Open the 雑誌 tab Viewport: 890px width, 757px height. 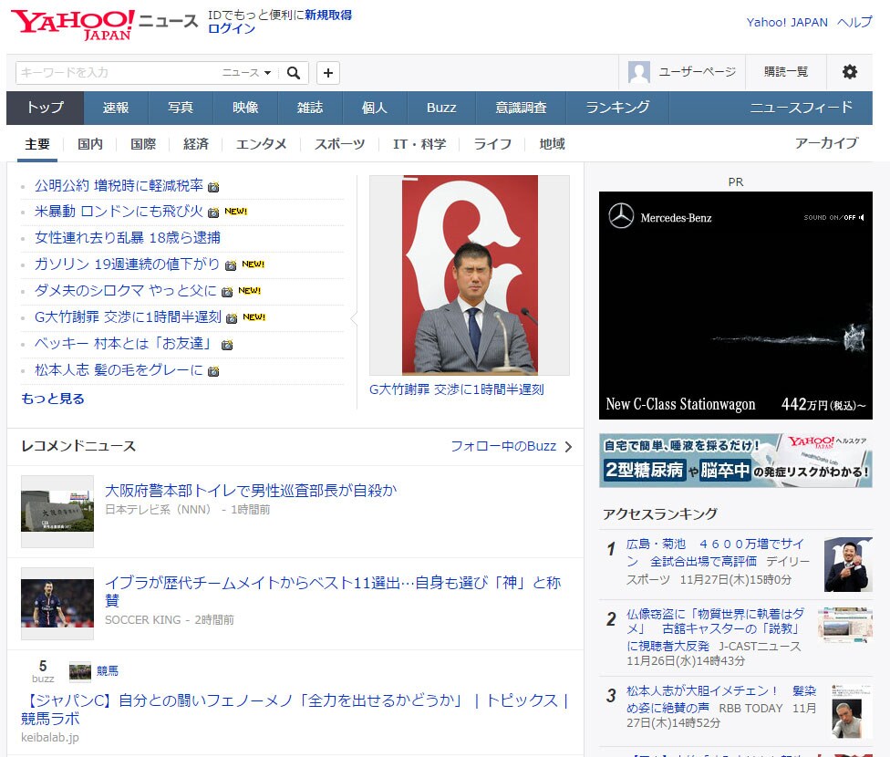pos(310,108)
